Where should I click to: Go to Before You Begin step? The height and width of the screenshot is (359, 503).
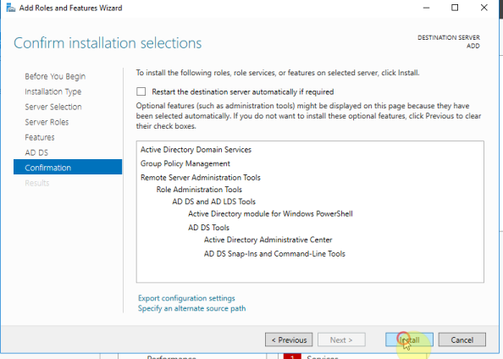(55, 76)
